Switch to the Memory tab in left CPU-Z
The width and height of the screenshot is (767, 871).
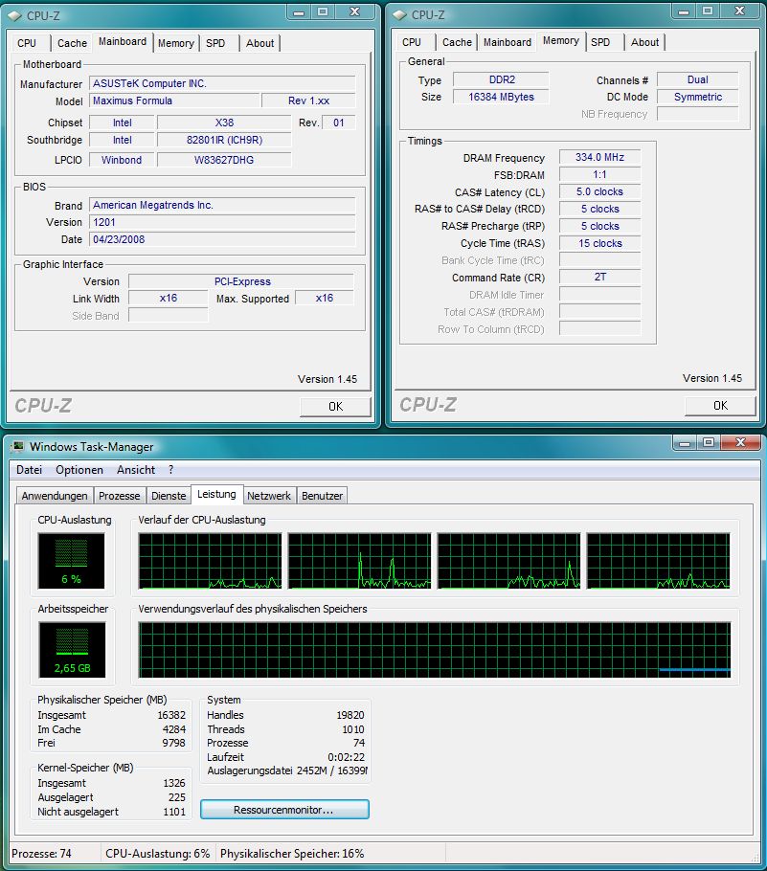point(176,43)
